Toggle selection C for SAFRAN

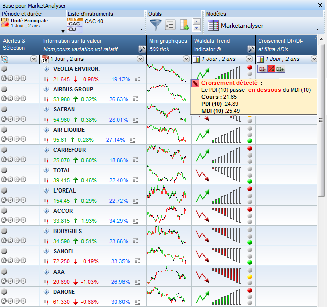[x=17, y=119]
